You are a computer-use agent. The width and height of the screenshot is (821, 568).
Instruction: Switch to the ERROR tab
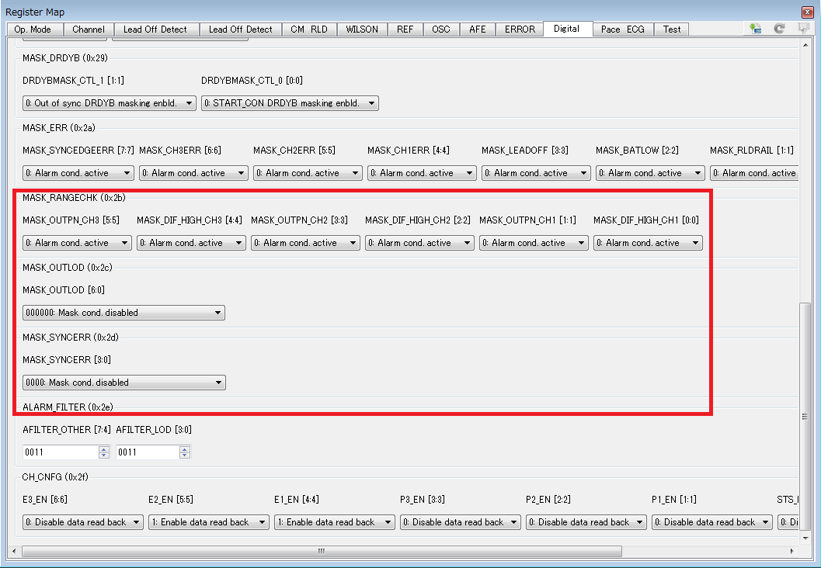(519, 29)
